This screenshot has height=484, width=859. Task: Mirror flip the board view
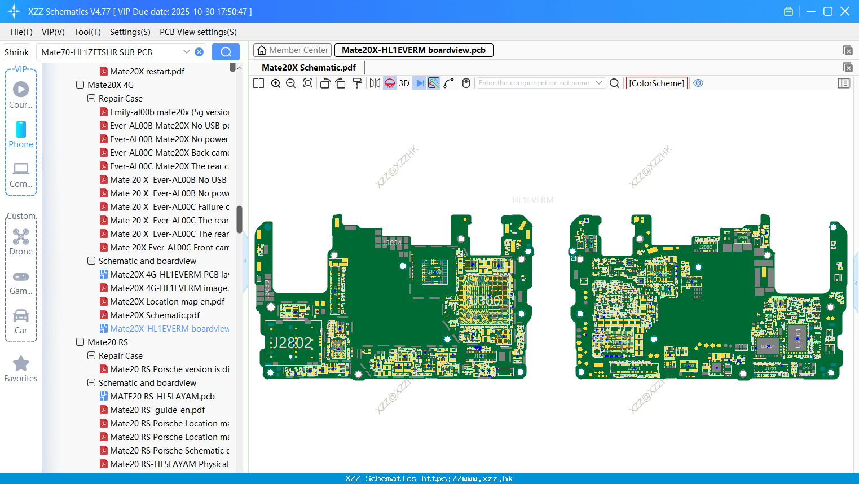375,83
